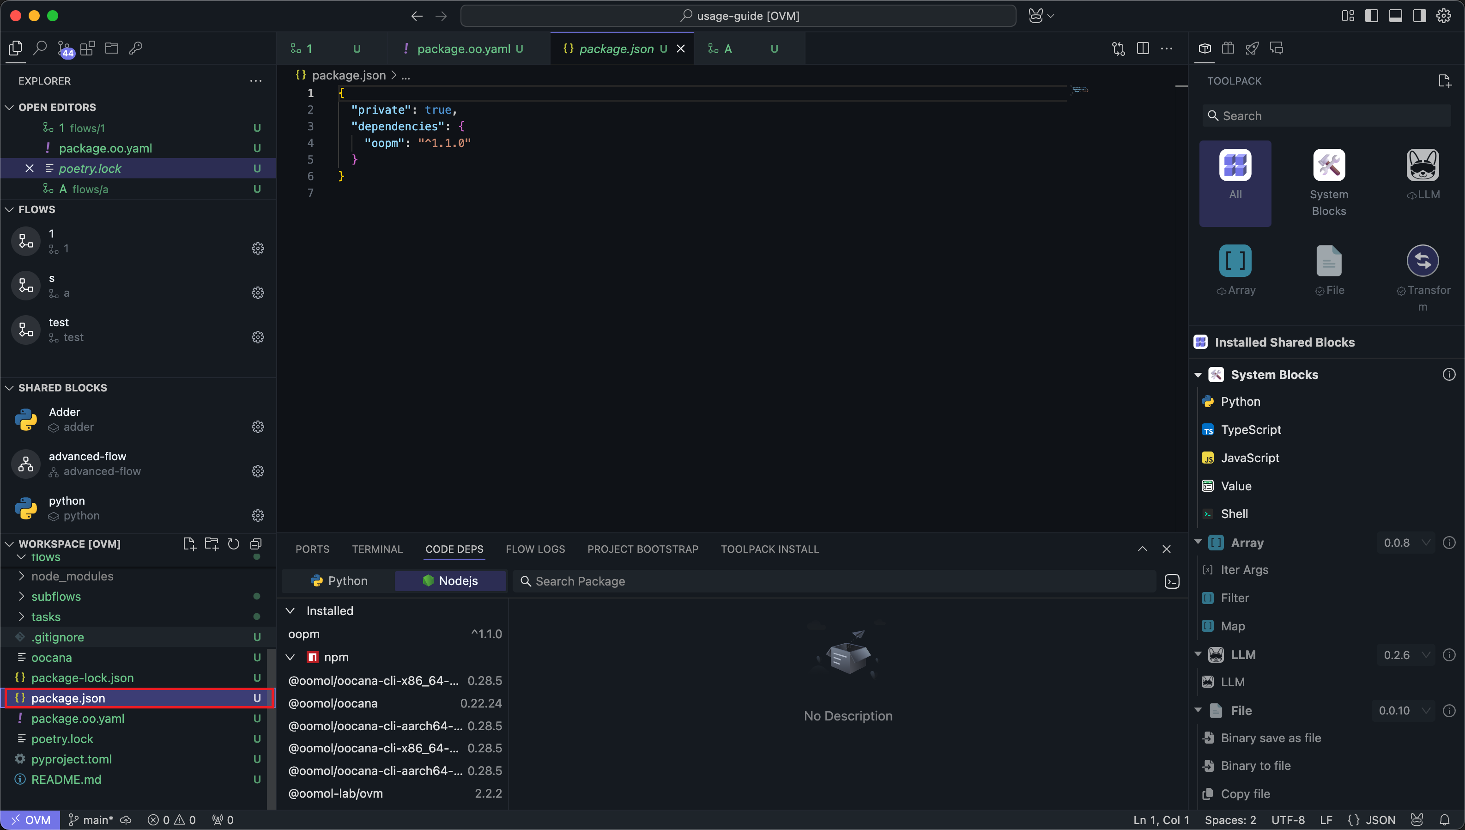Image resolution: width=1465 pixels, height=830 pixels.
Task: Open Source Control view with 44 badge
Action: click(64, 49)
